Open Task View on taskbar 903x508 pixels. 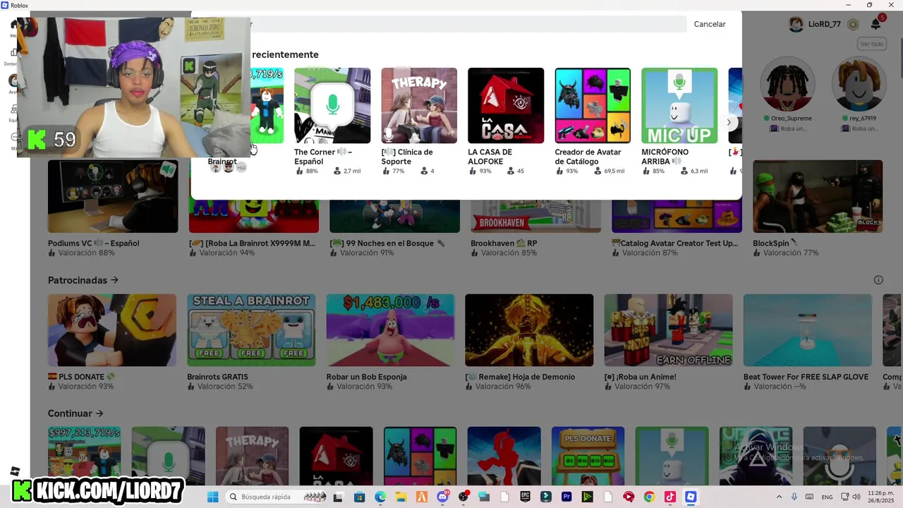point(338,497)
